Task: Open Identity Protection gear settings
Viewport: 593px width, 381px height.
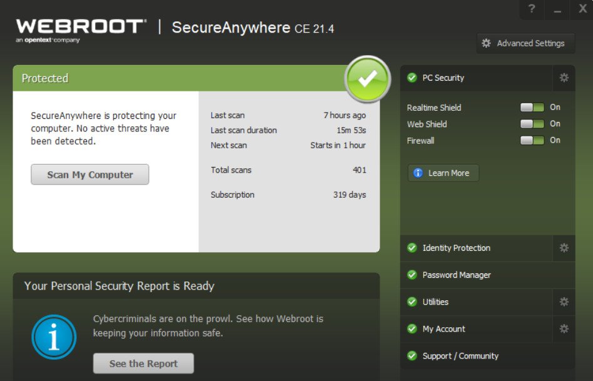Action: pyautogui.click(x=564, y=248)
